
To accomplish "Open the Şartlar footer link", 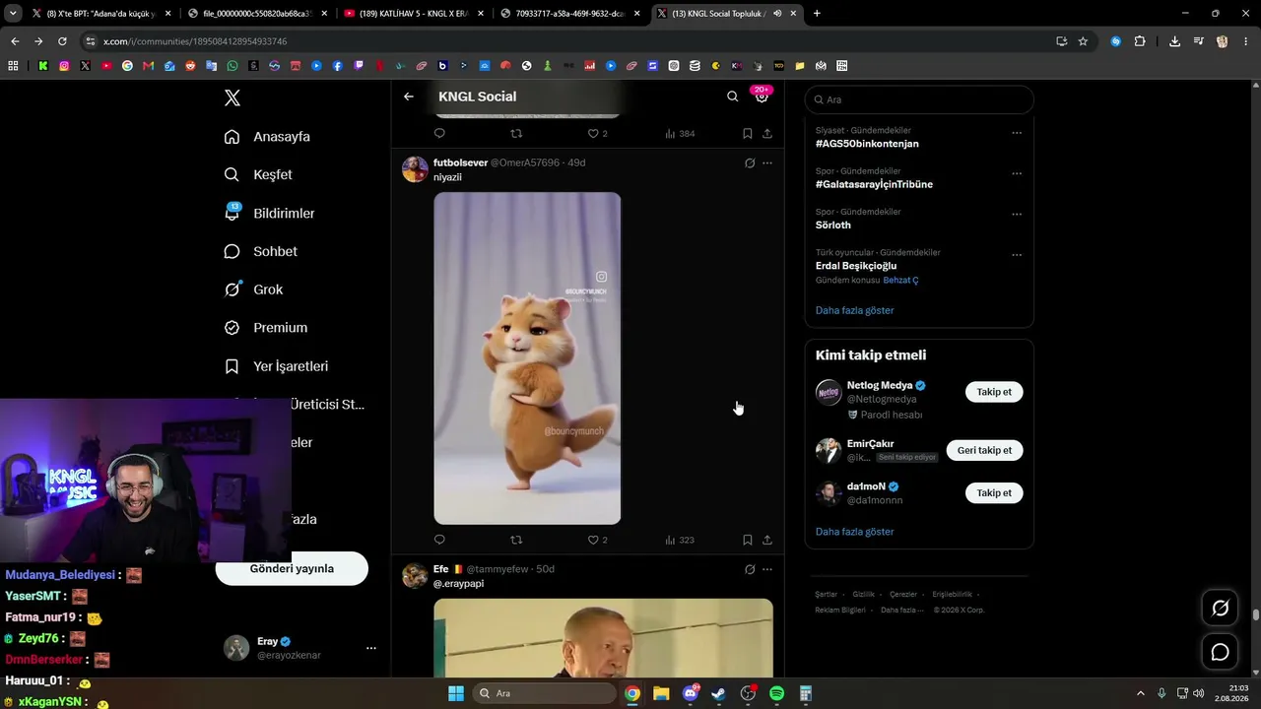I will (826, 595).
